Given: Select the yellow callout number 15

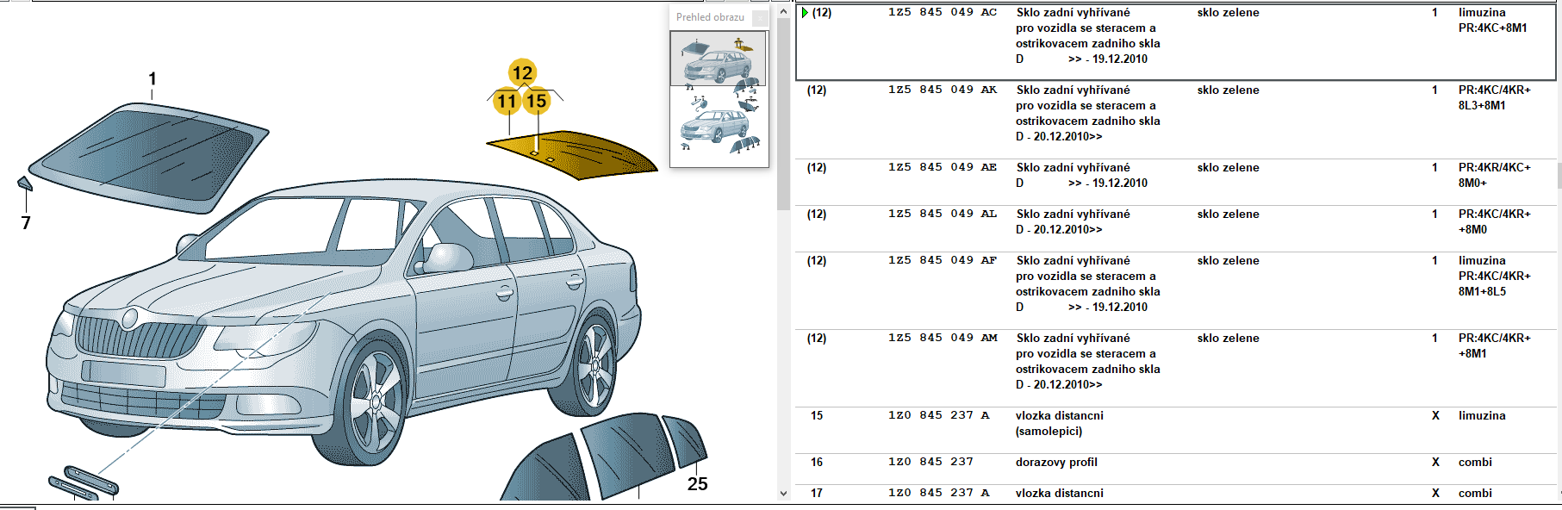Looking at the screenshot, I should tap(537, 102).
